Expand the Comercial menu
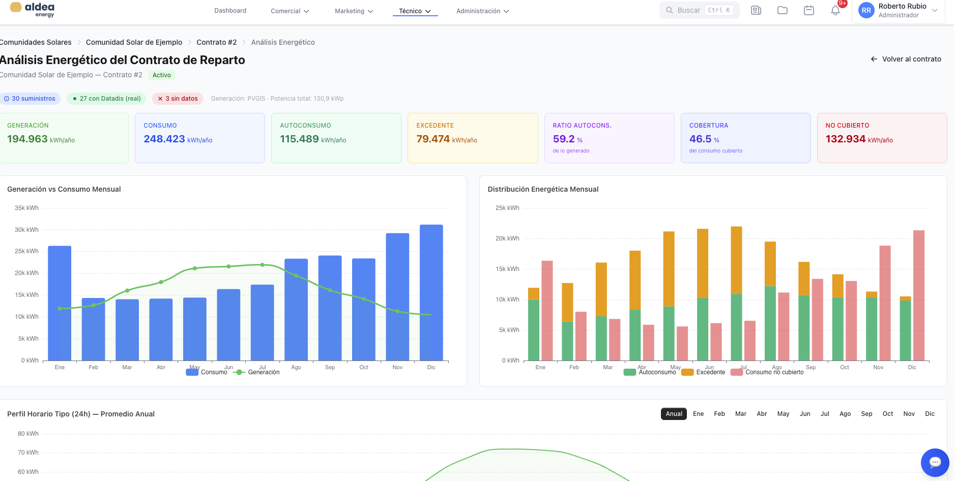 (290, 11)
